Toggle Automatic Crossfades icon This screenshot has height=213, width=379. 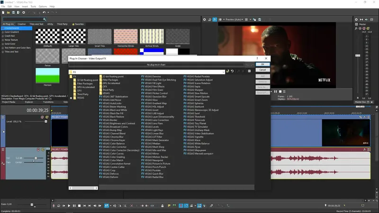(x=186, y=206)
